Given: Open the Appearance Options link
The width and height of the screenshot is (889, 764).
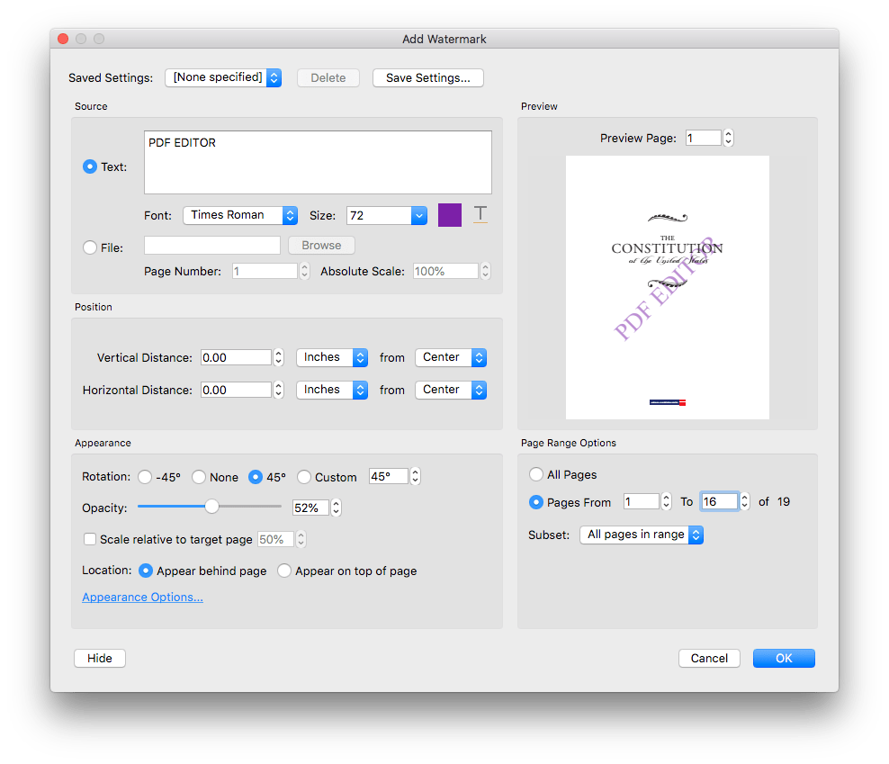Looking at the screenshot, I should click(x=142, y=598).
